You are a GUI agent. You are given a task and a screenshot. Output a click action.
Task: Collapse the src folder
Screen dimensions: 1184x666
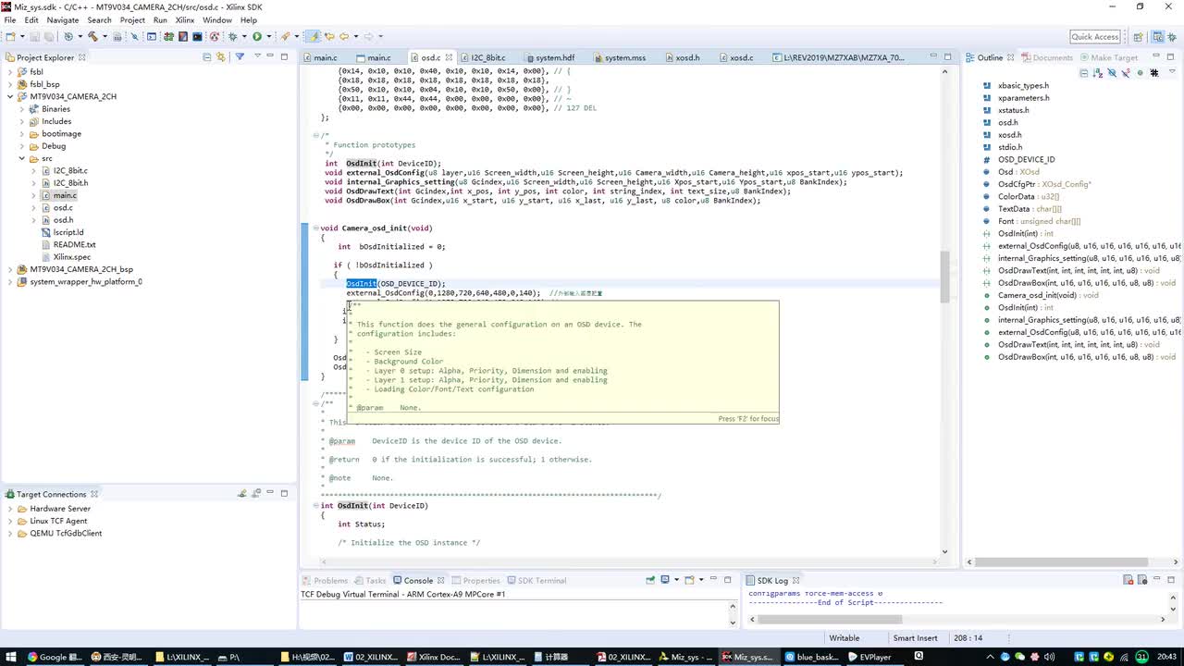tap(21, 158)
